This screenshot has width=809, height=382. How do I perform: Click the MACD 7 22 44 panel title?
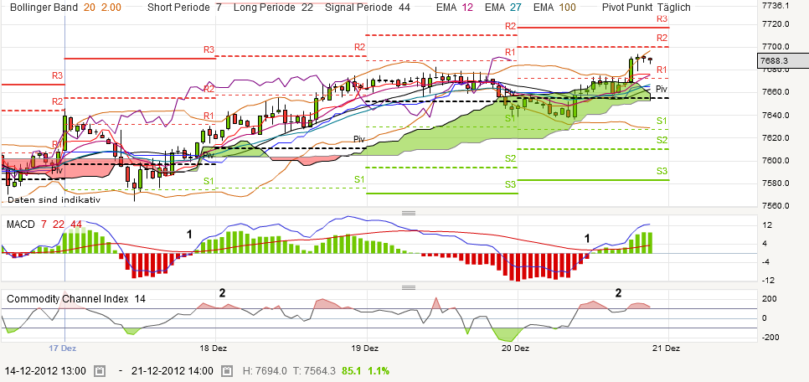tap(44, 224)
